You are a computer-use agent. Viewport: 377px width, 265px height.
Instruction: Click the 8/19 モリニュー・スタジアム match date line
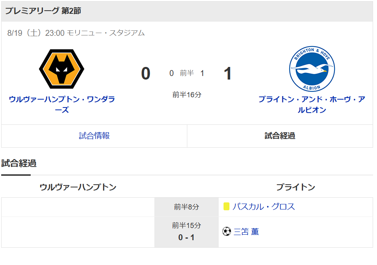(76, 33)
